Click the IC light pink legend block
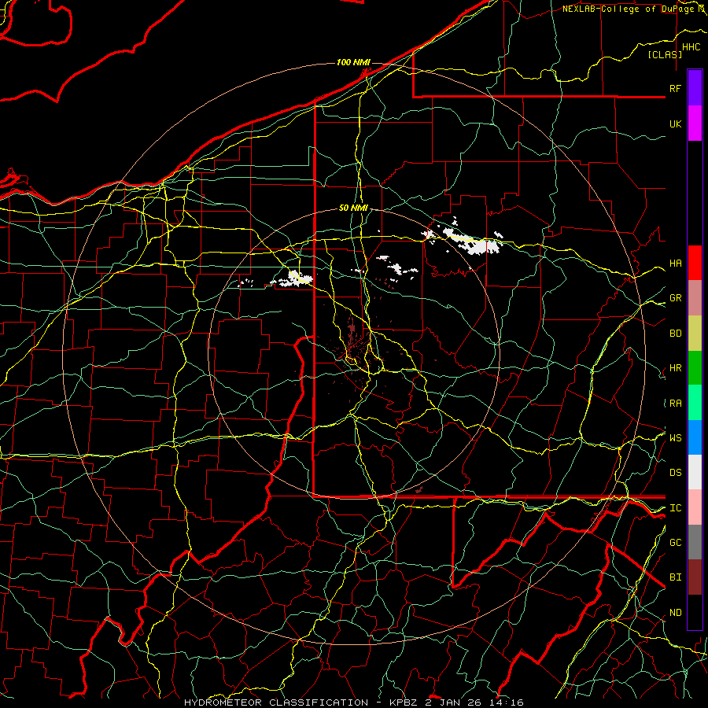The image size is (708, 708). pos(695,507)
